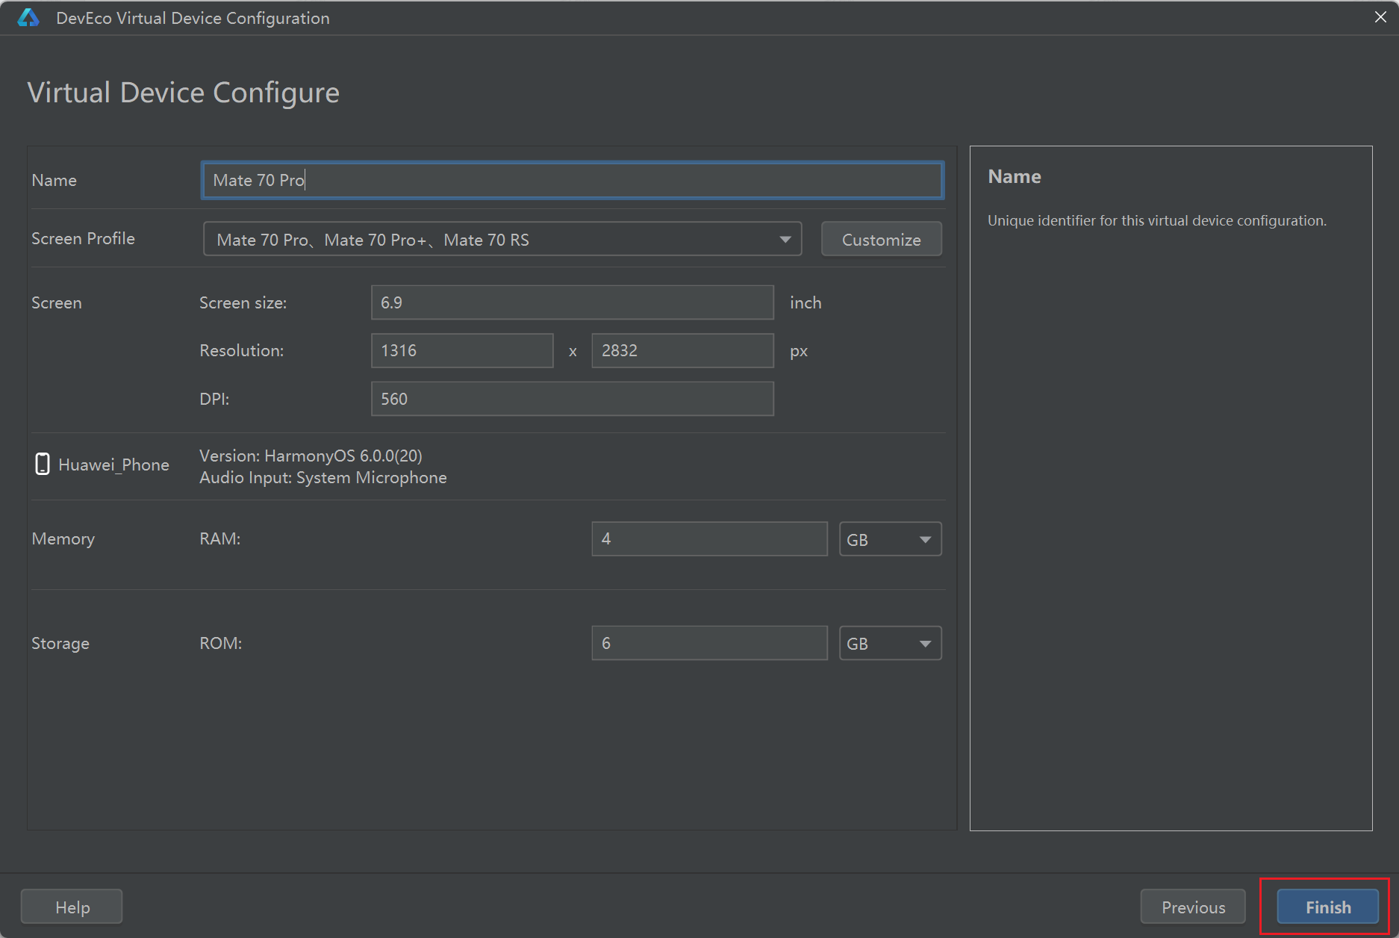This screenshot has width=1399, height=938.
Task: Click the inch unit label
Action: [x=806, y=302]
